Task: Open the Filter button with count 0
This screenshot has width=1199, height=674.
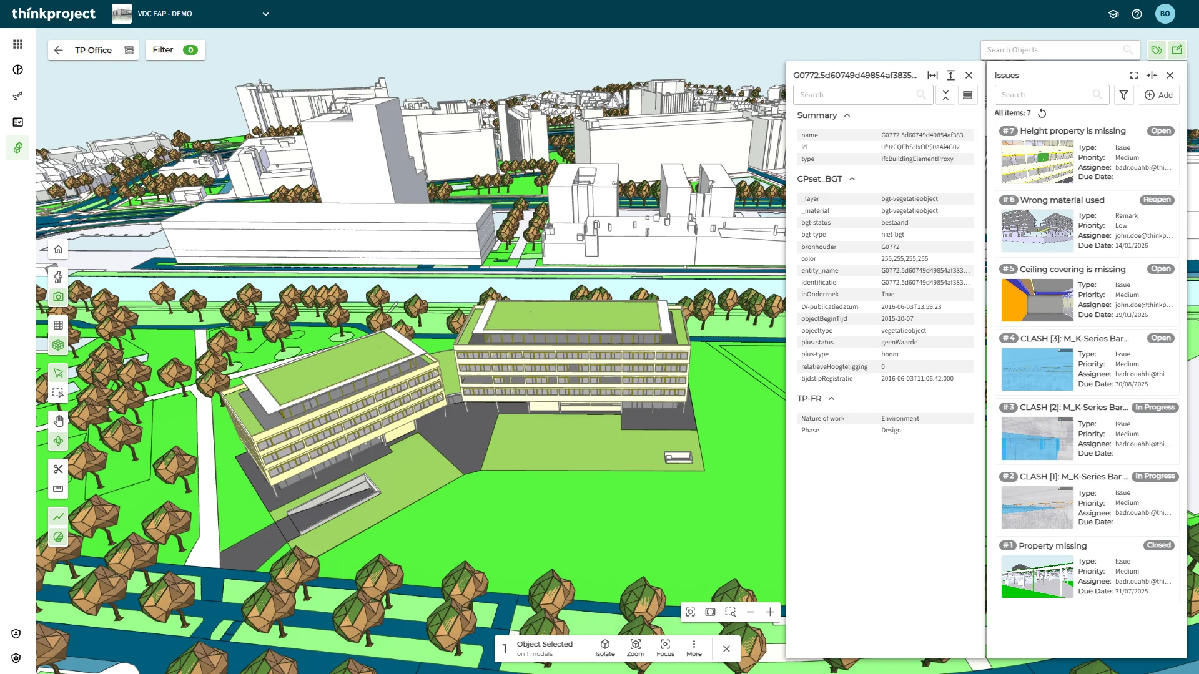Action: [175, 50]
